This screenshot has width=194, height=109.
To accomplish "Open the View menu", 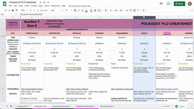I will tap(21, 6).
